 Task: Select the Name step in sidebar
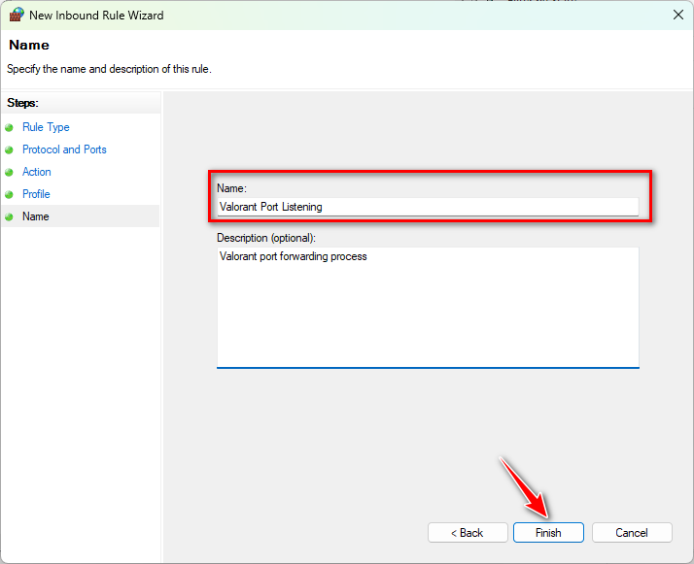click(36, 216)
